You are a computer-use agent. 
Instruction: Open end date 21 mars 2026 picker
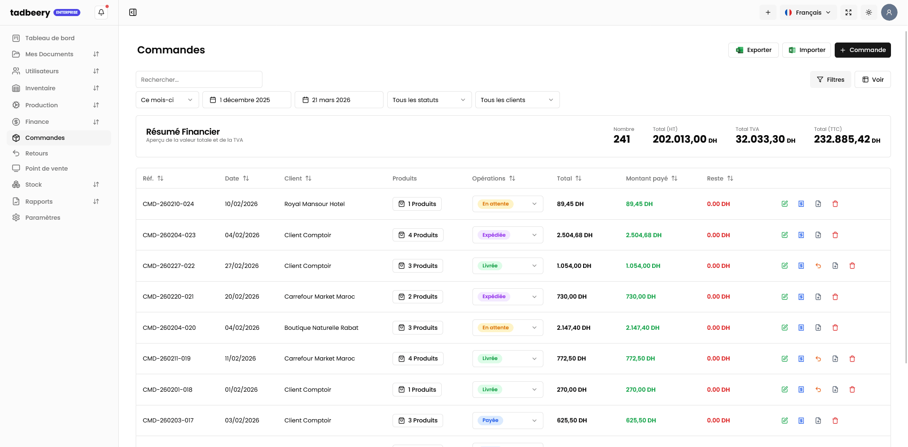click(x=339, y=100)
